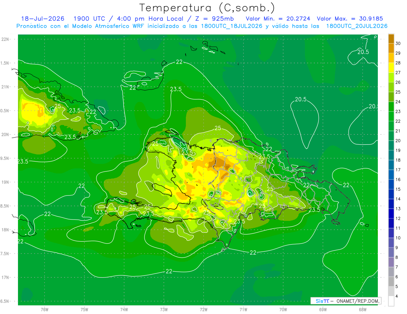The width and height of the screenshot is (407, 314).
Task: Click the color scale label "28"
Action: 399,63
